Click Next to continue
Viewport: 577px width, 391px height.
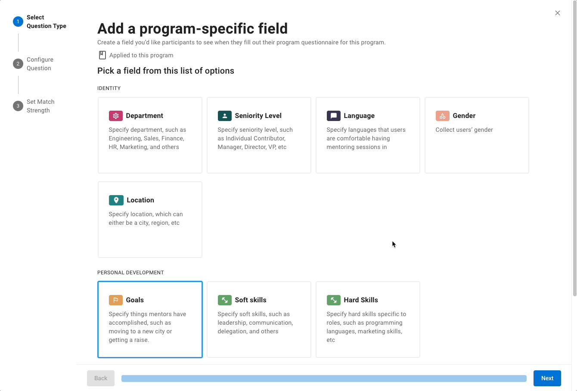pyautogui.click(x=547, y=378)
